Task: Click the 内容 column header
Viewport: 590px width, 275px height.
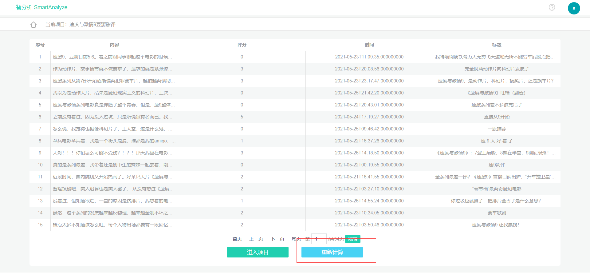Action: tap(114, 45)
